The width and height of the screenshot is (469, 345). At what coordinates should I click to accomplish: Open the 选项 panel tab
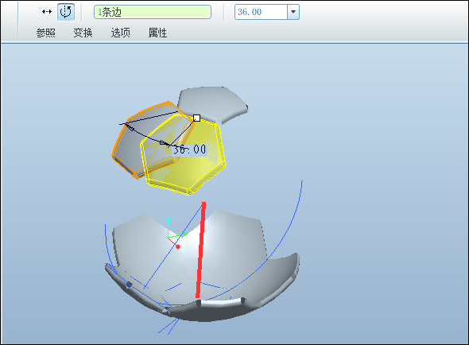(121, 33)
